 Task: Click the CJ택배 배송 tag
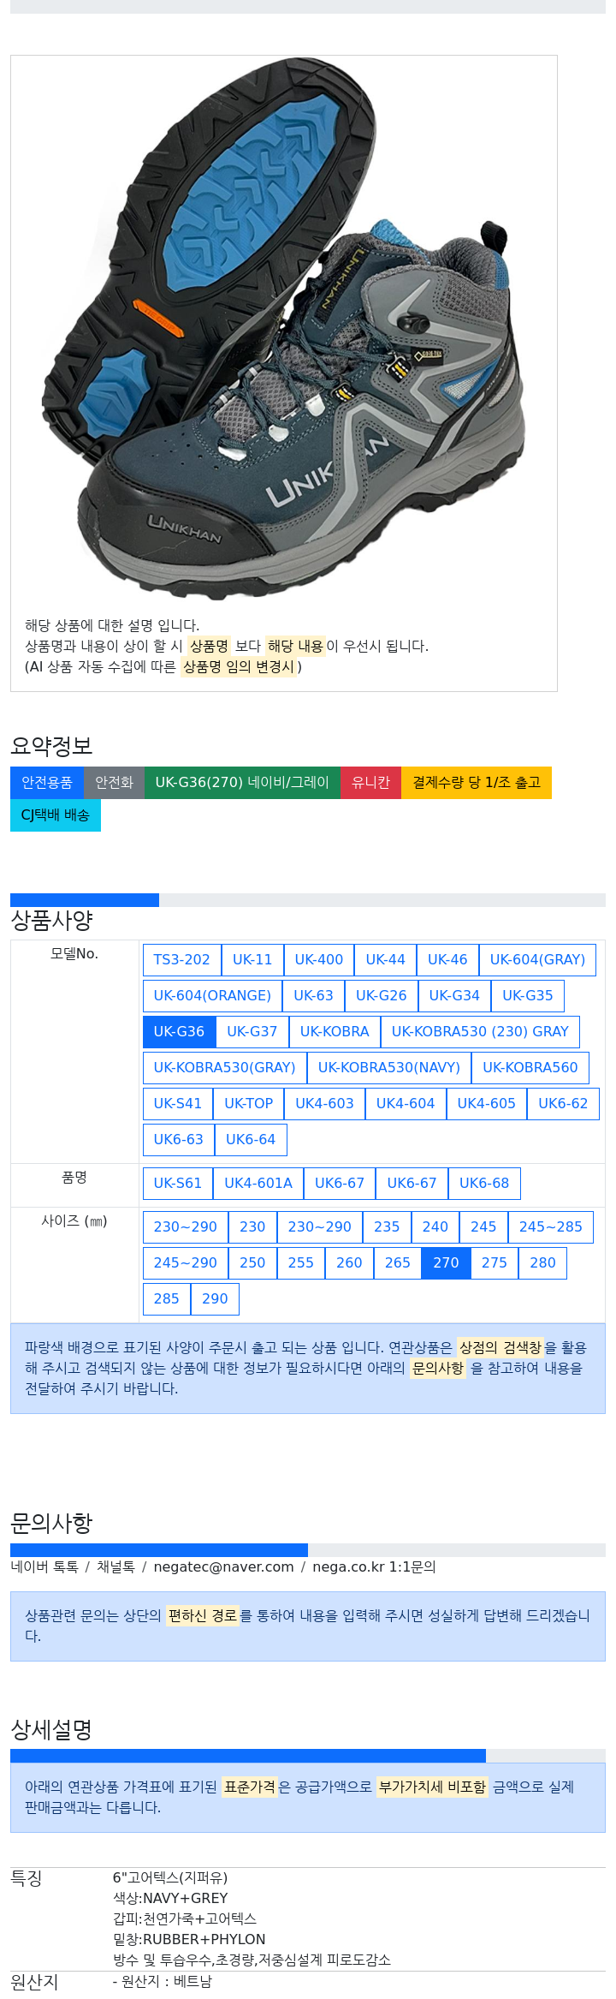coord(56,815)
